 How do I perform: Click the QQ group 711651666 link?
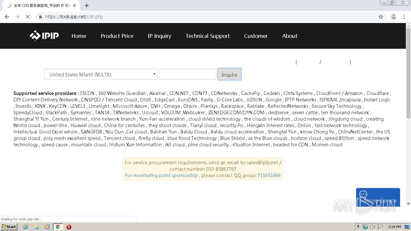click(x=269, y=175)
